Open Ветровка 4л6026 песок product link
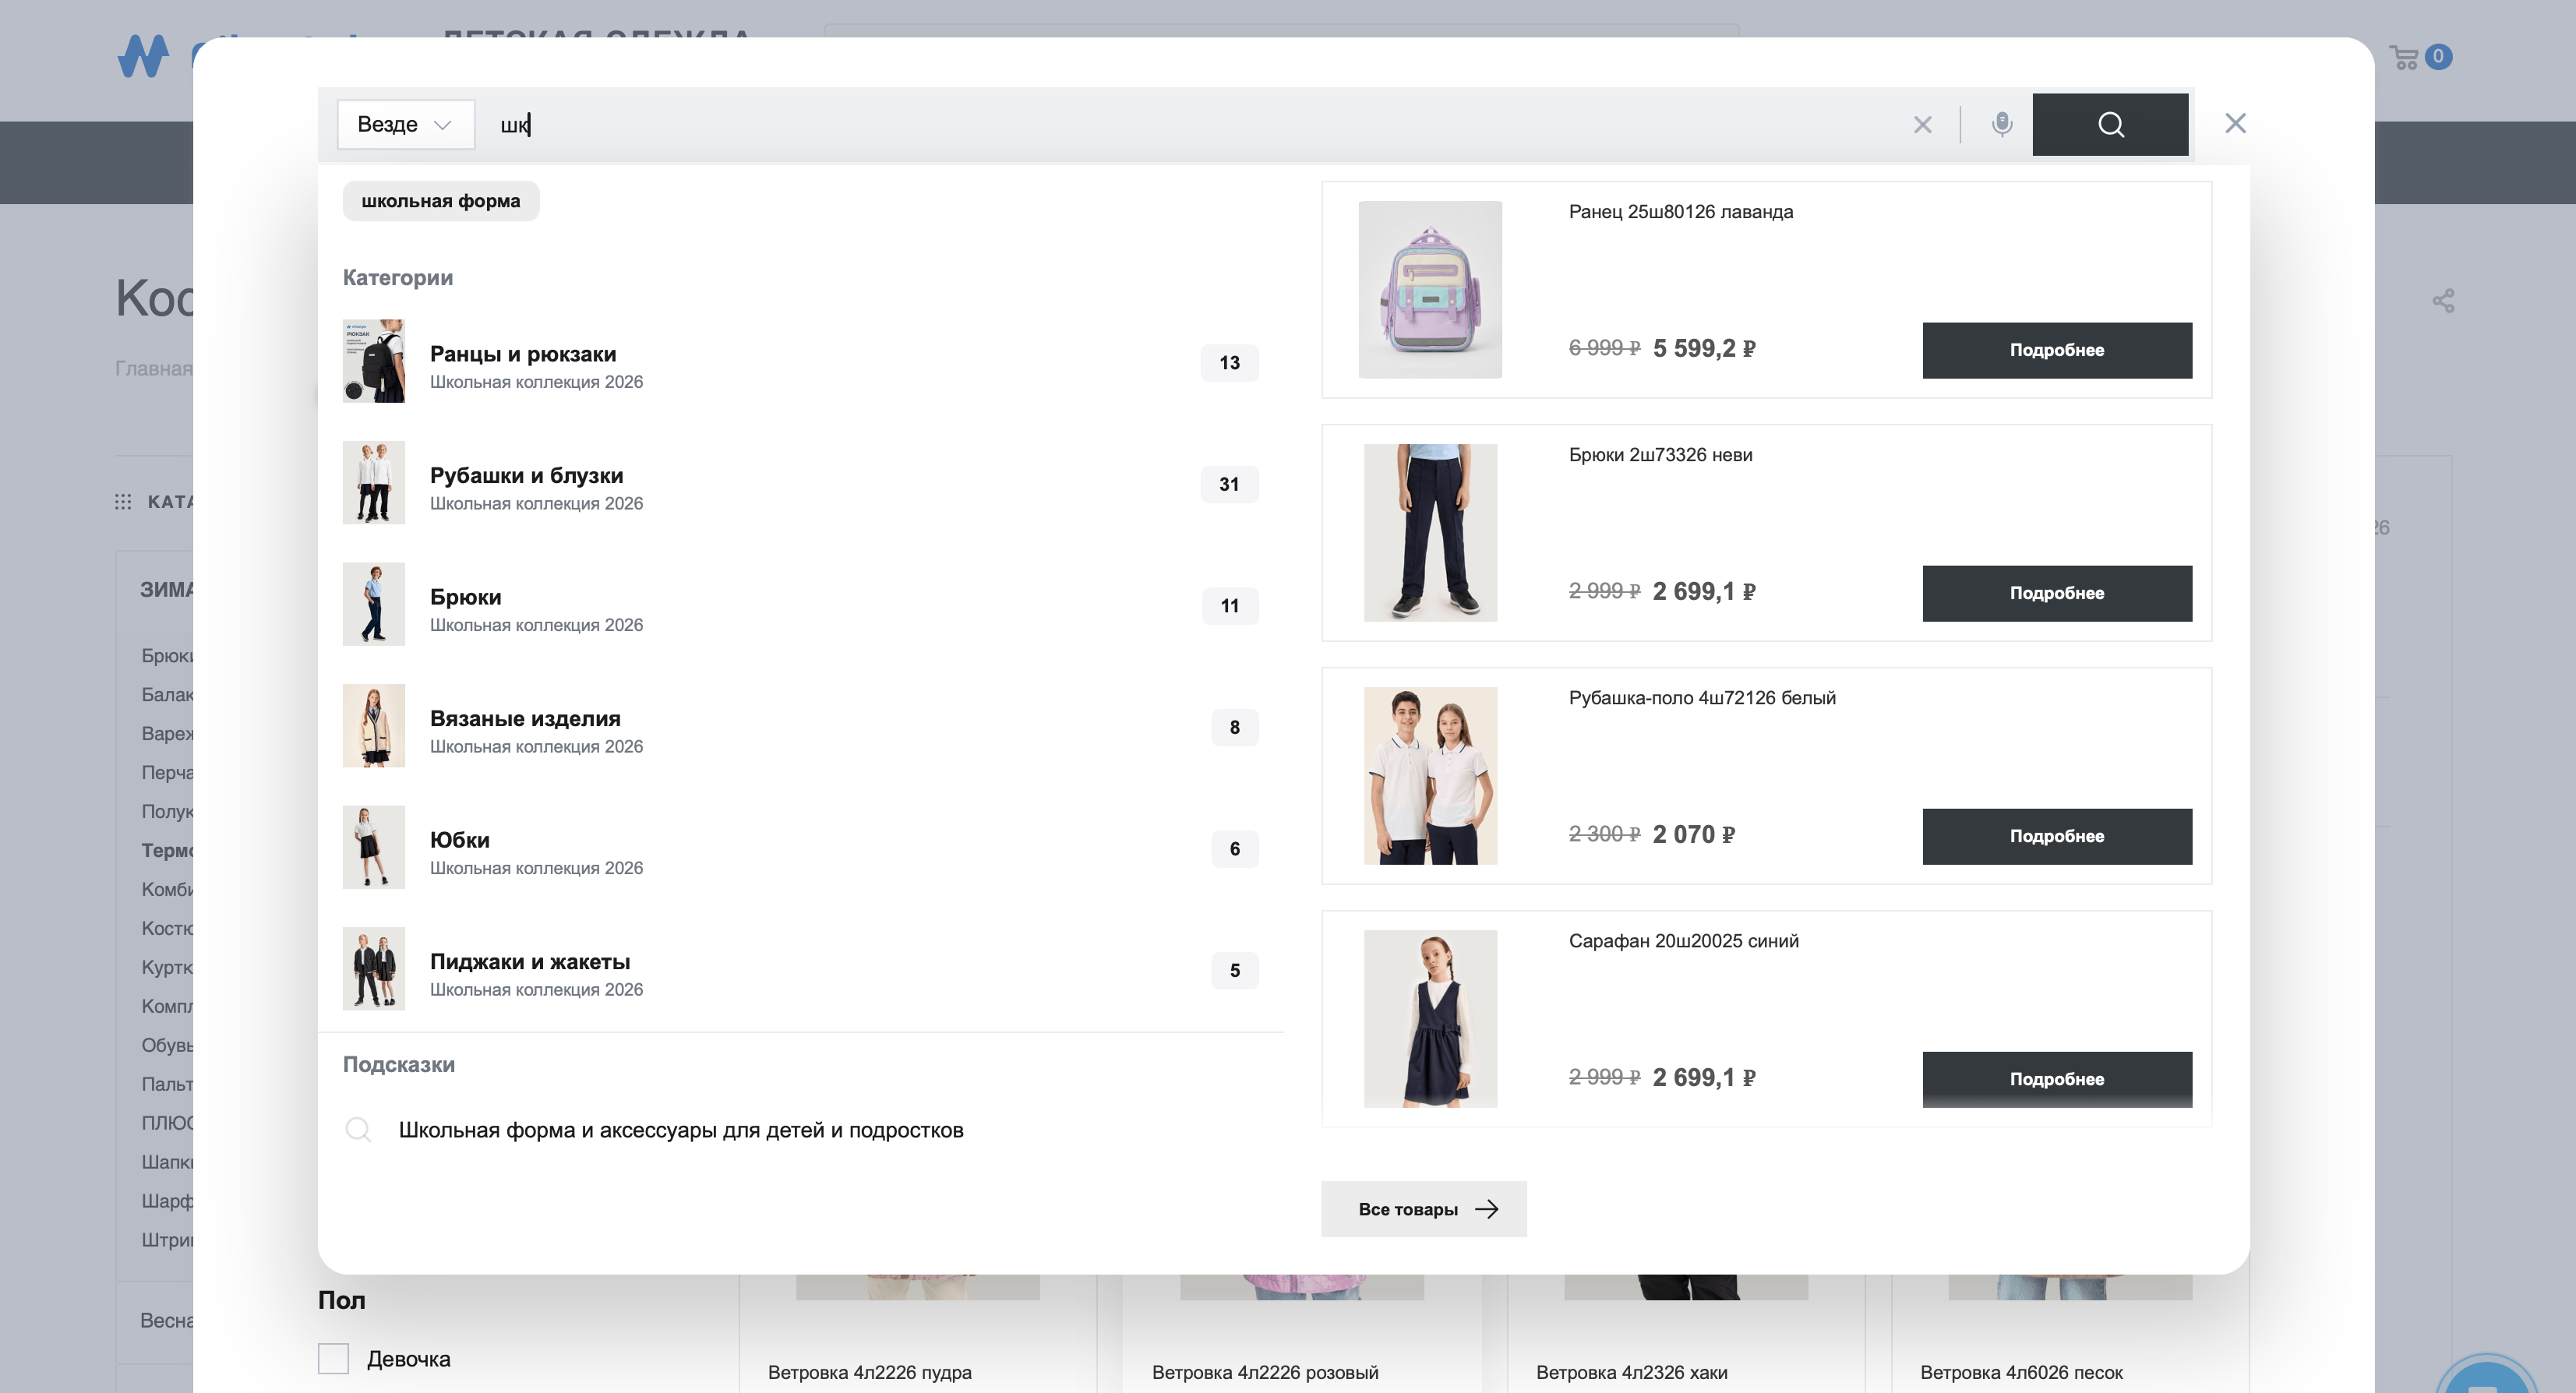This screenshot has width=2576, height=1393. click(x=2021, y=1373)
